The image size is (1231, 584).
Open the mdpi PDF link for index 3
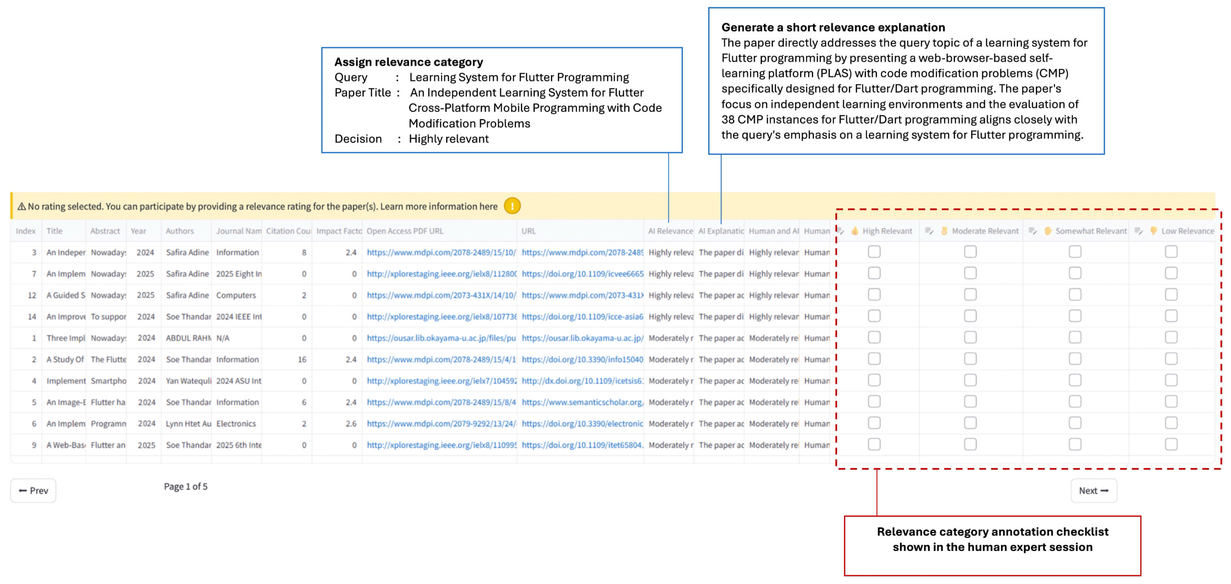(441, 253)
